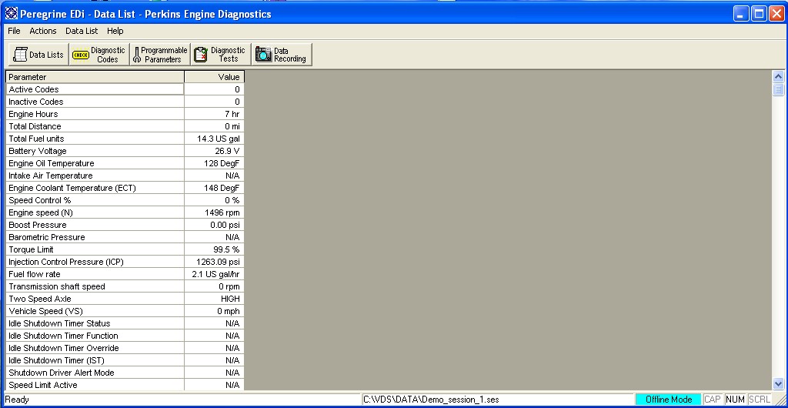Image resolution: width=788 pixels, height=408 pixels.
Task: Click the 14.3 US gal value
Action: pyautogui.click(x=215, y=139)
